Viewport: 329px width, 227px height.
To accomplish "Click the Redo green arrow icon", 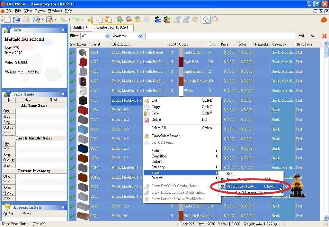I will [x=76, y=20].
